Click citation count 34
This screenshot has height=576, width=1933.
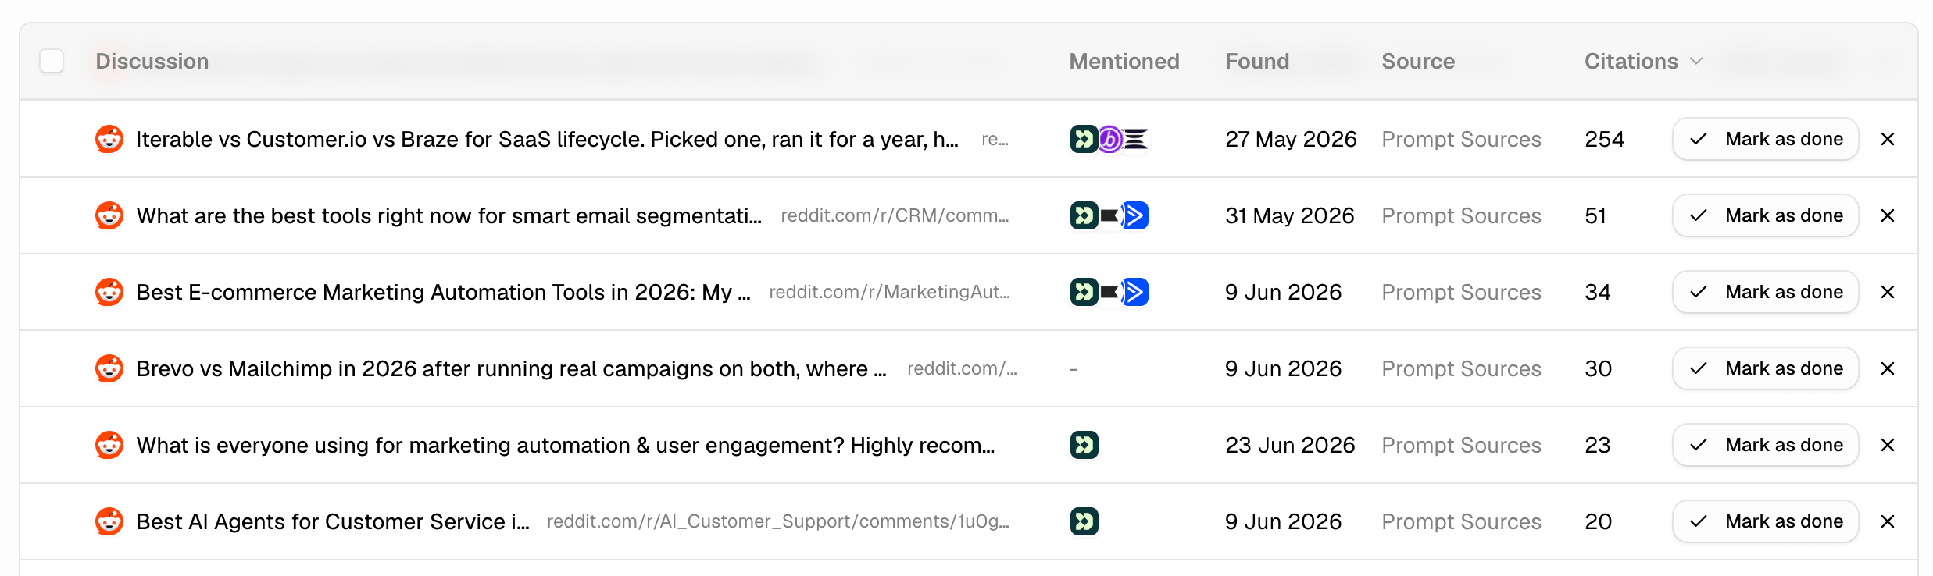tap(1598, 292)
